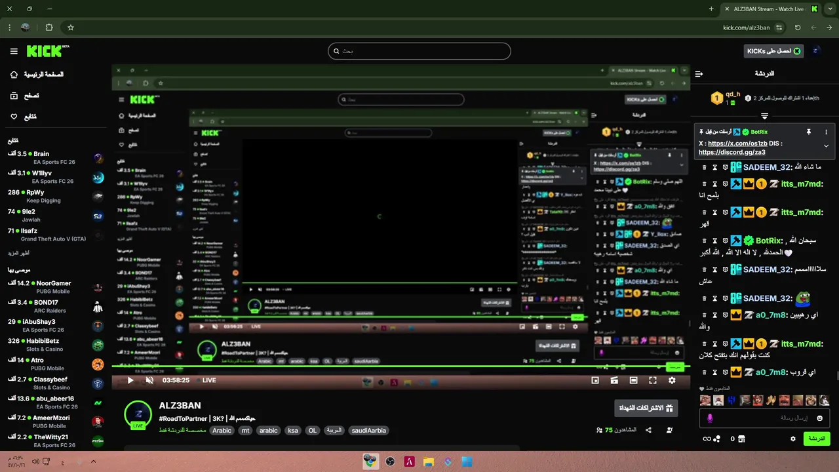Screen dimensions: 839x472
Task: Open the chat settings gear
Action: coord(793,439)
